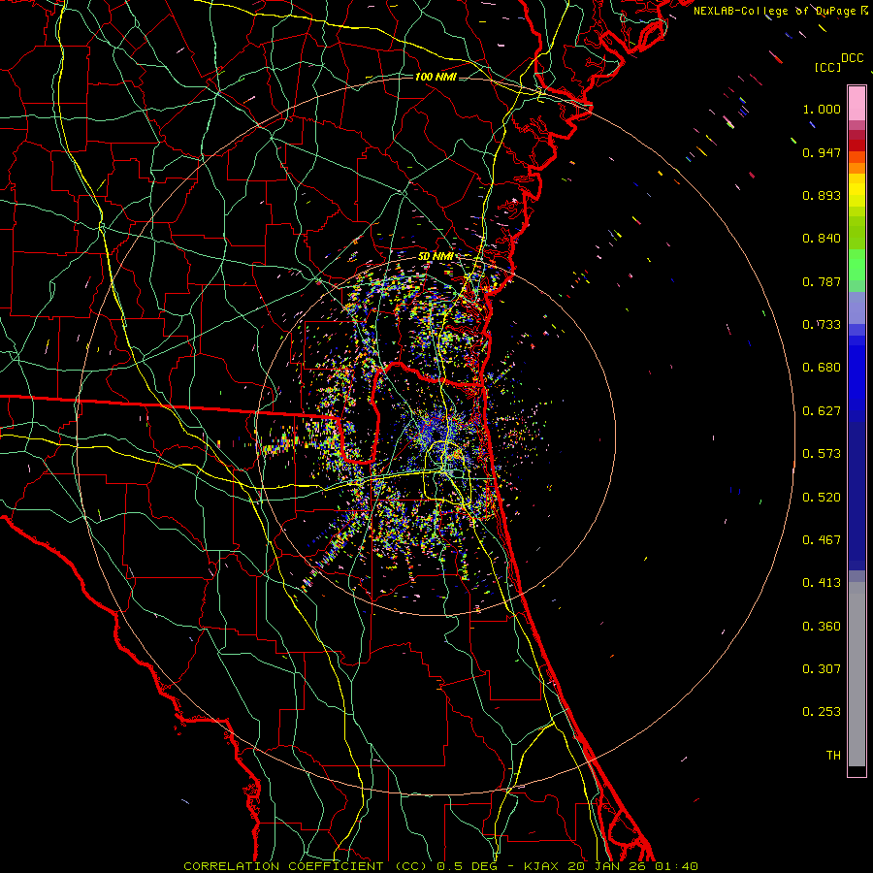Click the 50 NMI range ring label
The height and width of the screenshot is (873, 873).
click(x=436, y=257)
